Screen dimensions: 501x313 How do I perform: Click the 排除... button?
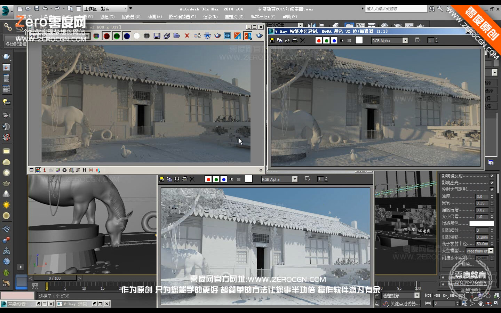(x=468, y=264)
